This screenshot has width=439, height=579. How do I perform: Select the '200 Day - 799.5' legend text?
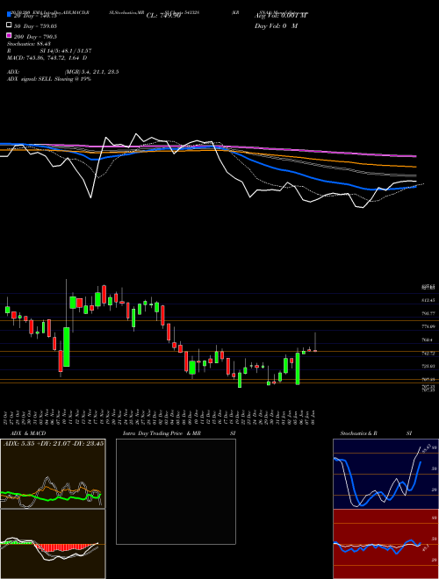tap(35, 37)
